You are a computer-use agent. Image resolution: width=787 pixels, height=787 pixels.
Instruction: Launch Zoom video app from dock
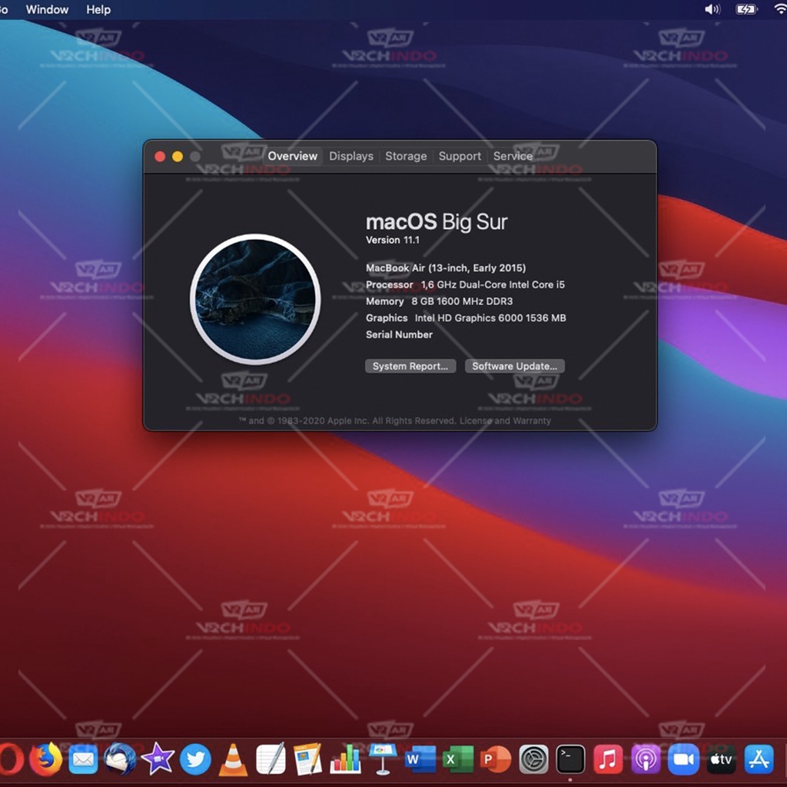click(683, 759)
